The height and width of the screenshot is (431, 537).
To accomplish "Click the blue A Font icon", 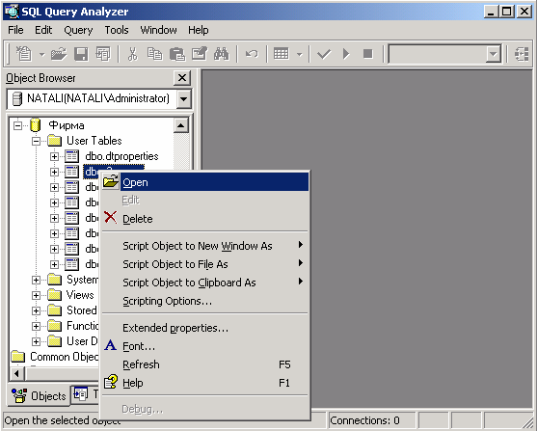I will (x=110, y=345).
